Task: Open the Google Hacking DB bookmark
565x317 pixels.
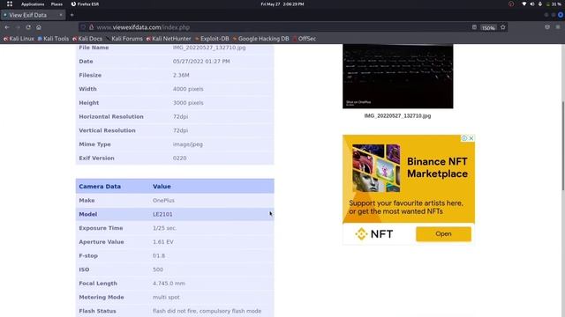Action: click(x=261, y=39)
